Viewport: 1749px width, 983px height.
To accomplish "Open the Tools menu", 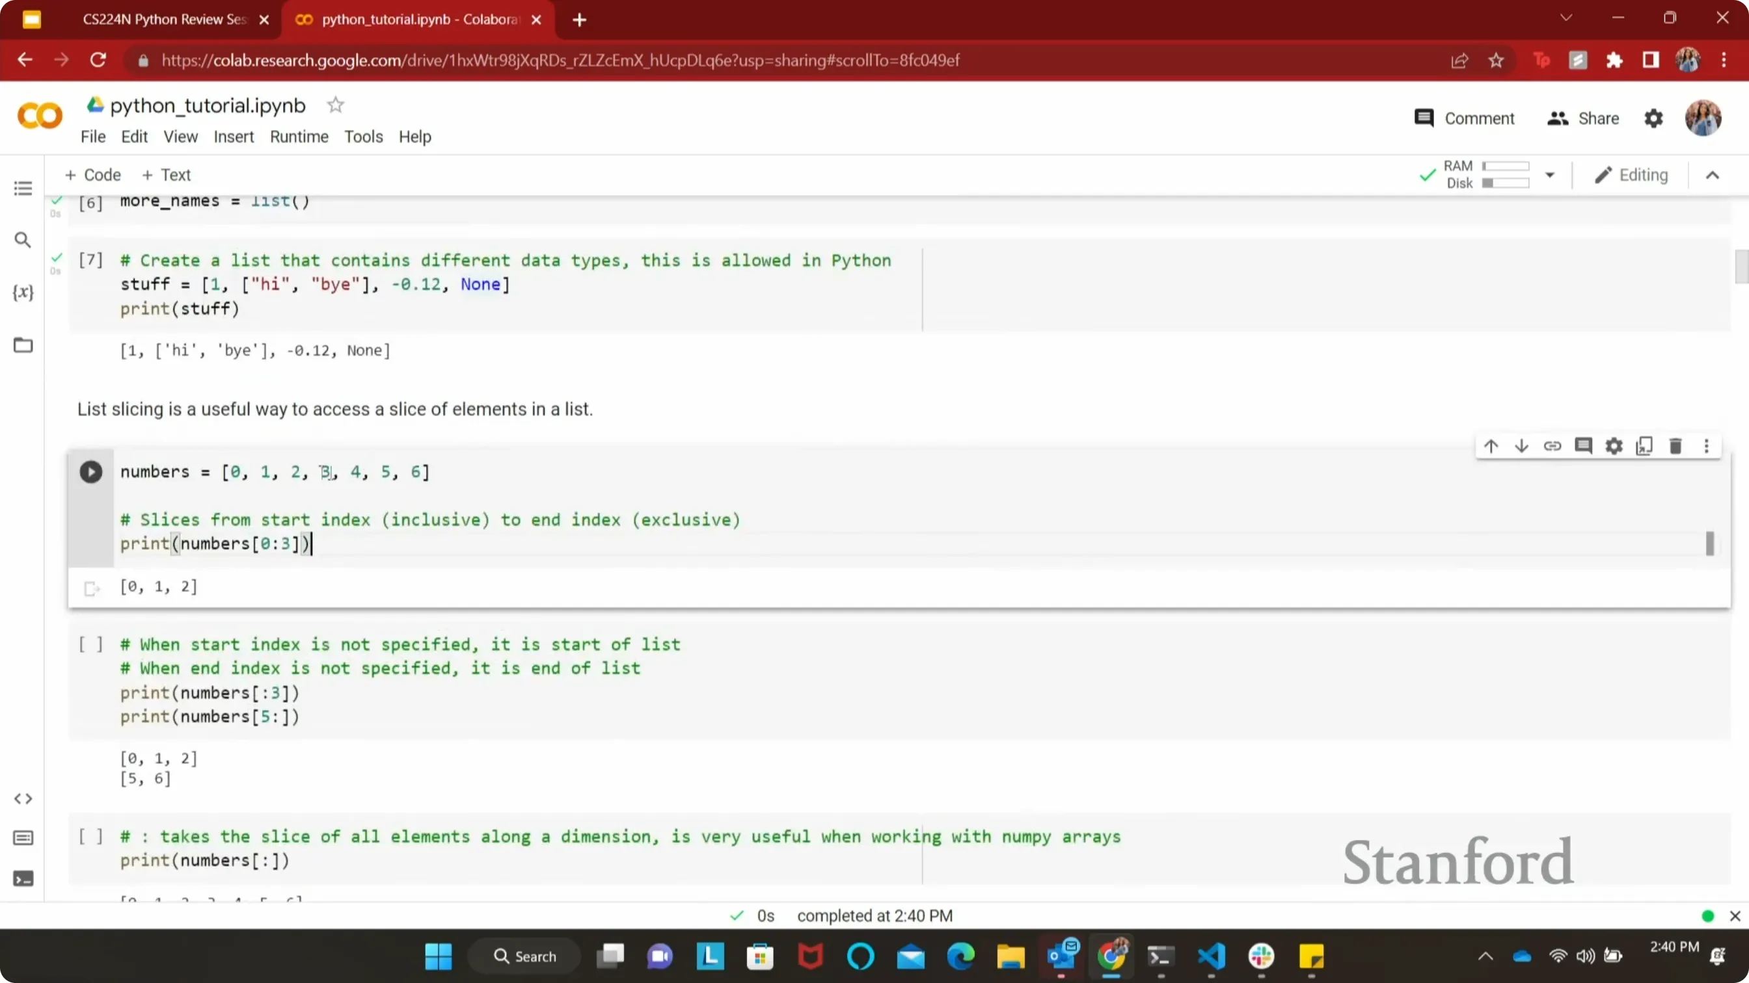I will 363,137.
